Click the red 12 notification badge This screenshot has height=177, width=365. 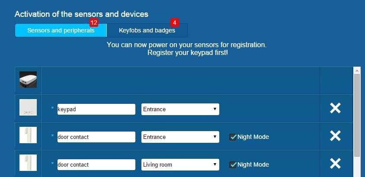pyautogui.click(x=93, y=23)
